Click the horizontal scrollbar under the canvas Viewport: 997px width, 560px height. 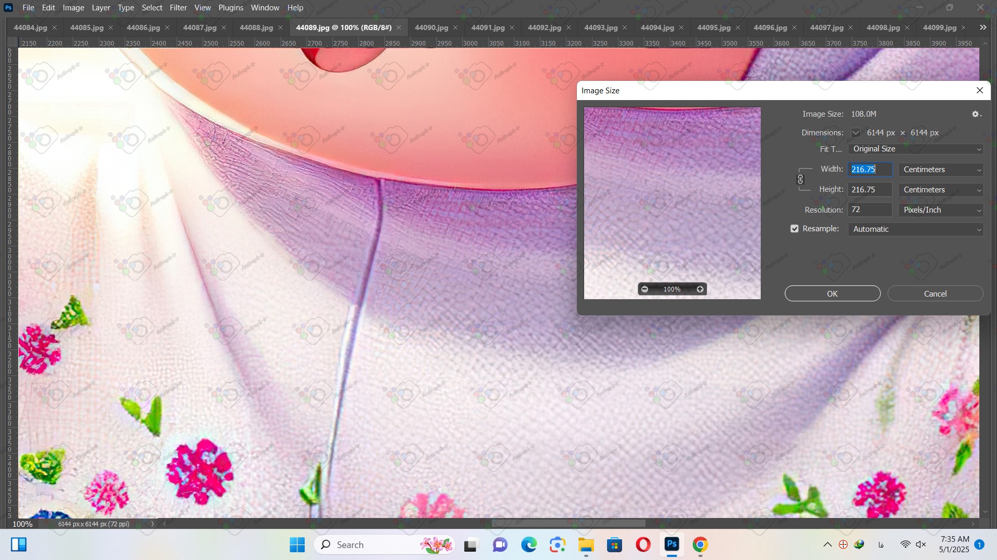(568, 524)
